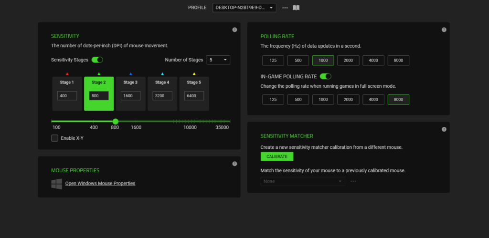
Task: Click the three dots beside the None dropdown
Action: 353,181
